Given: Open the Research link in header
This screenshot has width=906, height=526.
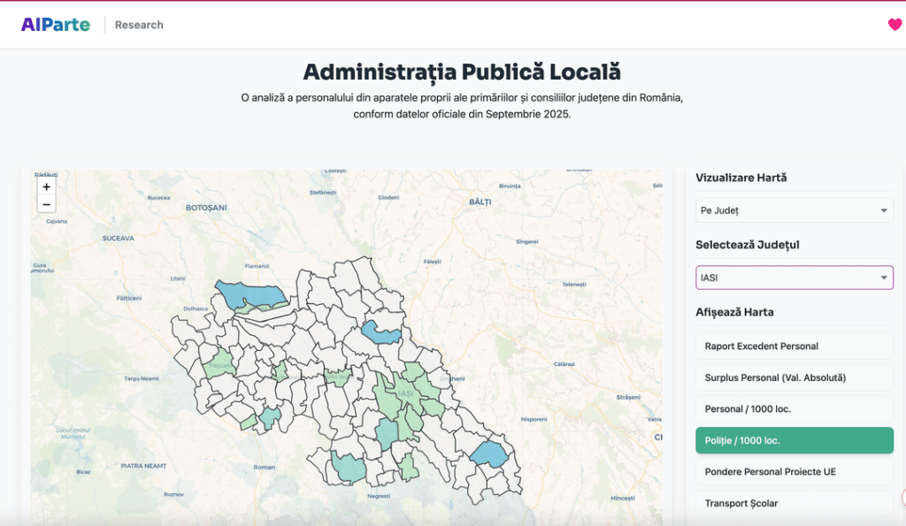Looking at the screenshot, I should (139, 25).
